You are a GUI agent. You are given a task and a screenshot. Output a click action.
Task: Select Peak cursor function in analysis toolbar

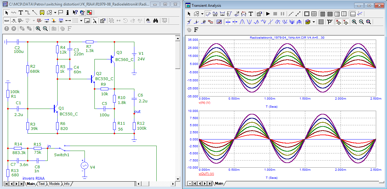(243, 22)
